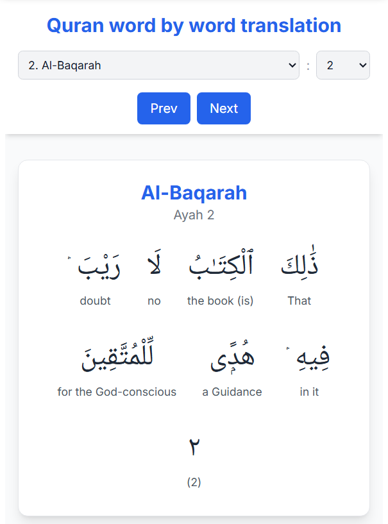Click the 'Ayah 2' subtitle
The width and height of the screenshot is (388, 524).
click(194, 214)
